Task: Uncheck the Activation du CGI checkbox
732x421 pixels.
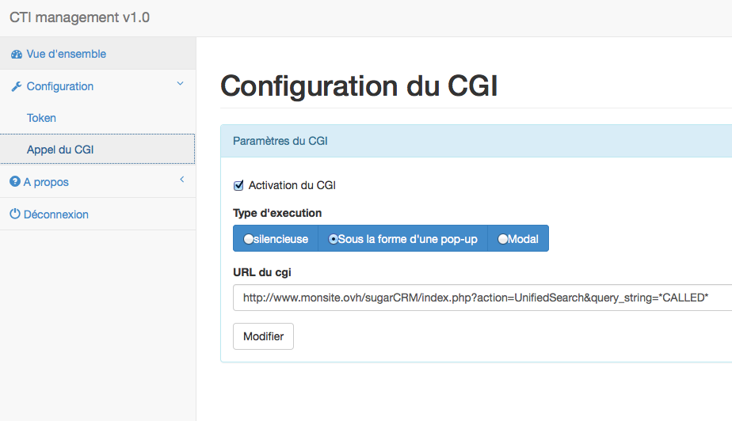Action: click(x=238, y=185)
